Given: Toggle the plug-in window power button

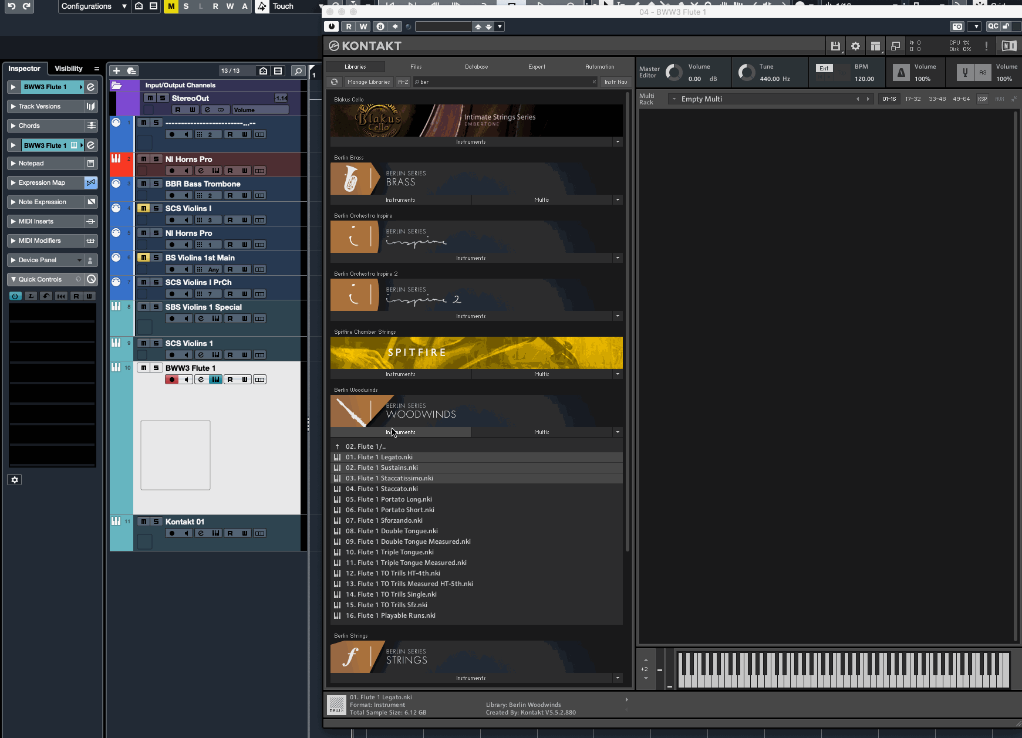Looking at the screenshot, I should [x=332, y=26].
